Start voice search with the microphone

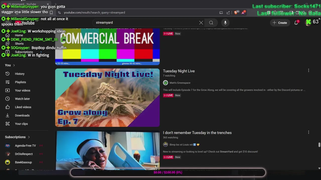pos(225,22)
